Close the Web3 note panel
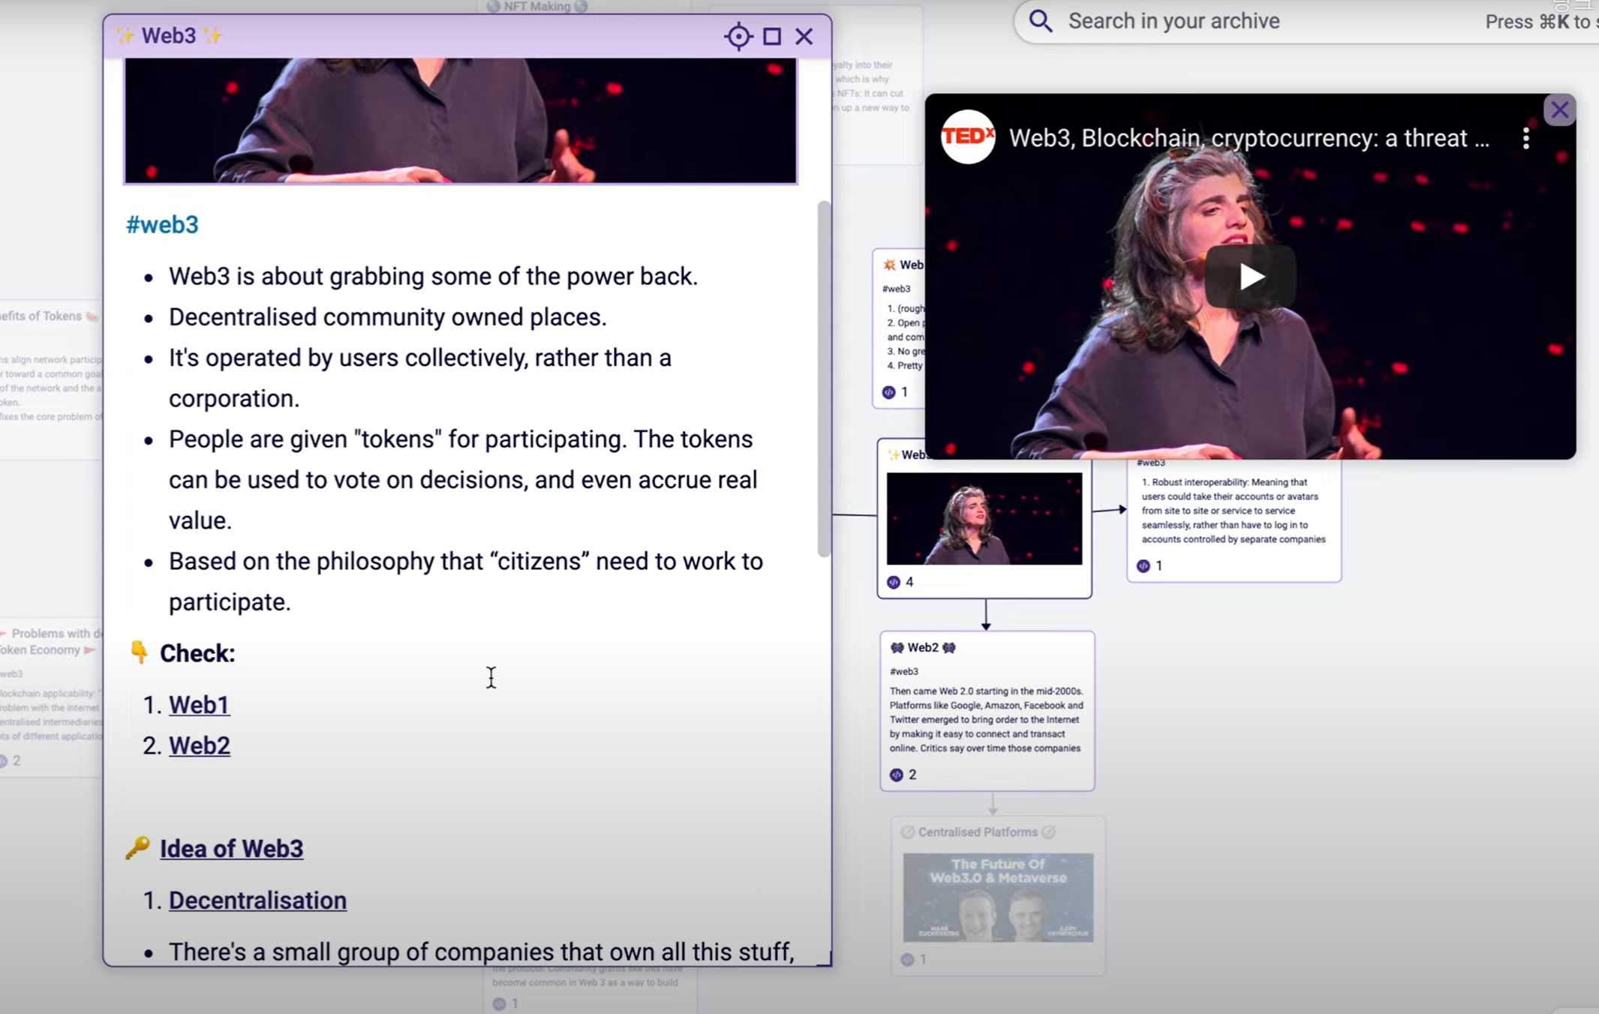 point(804,36)
